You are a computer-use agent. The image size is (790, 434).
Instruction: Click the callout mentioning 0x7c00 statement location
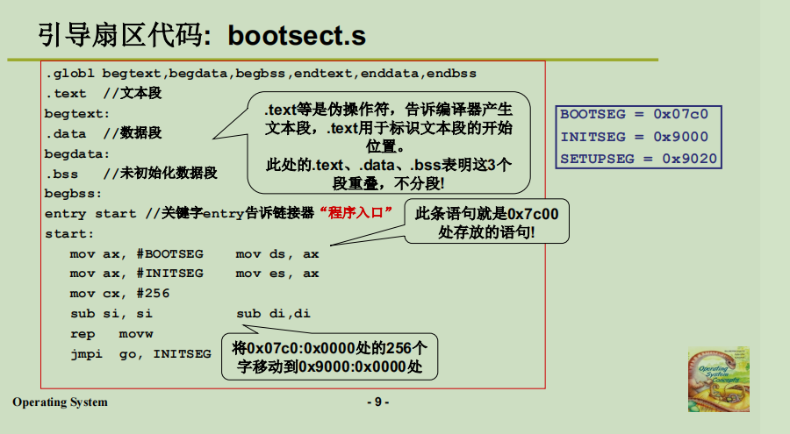point(485,223)
